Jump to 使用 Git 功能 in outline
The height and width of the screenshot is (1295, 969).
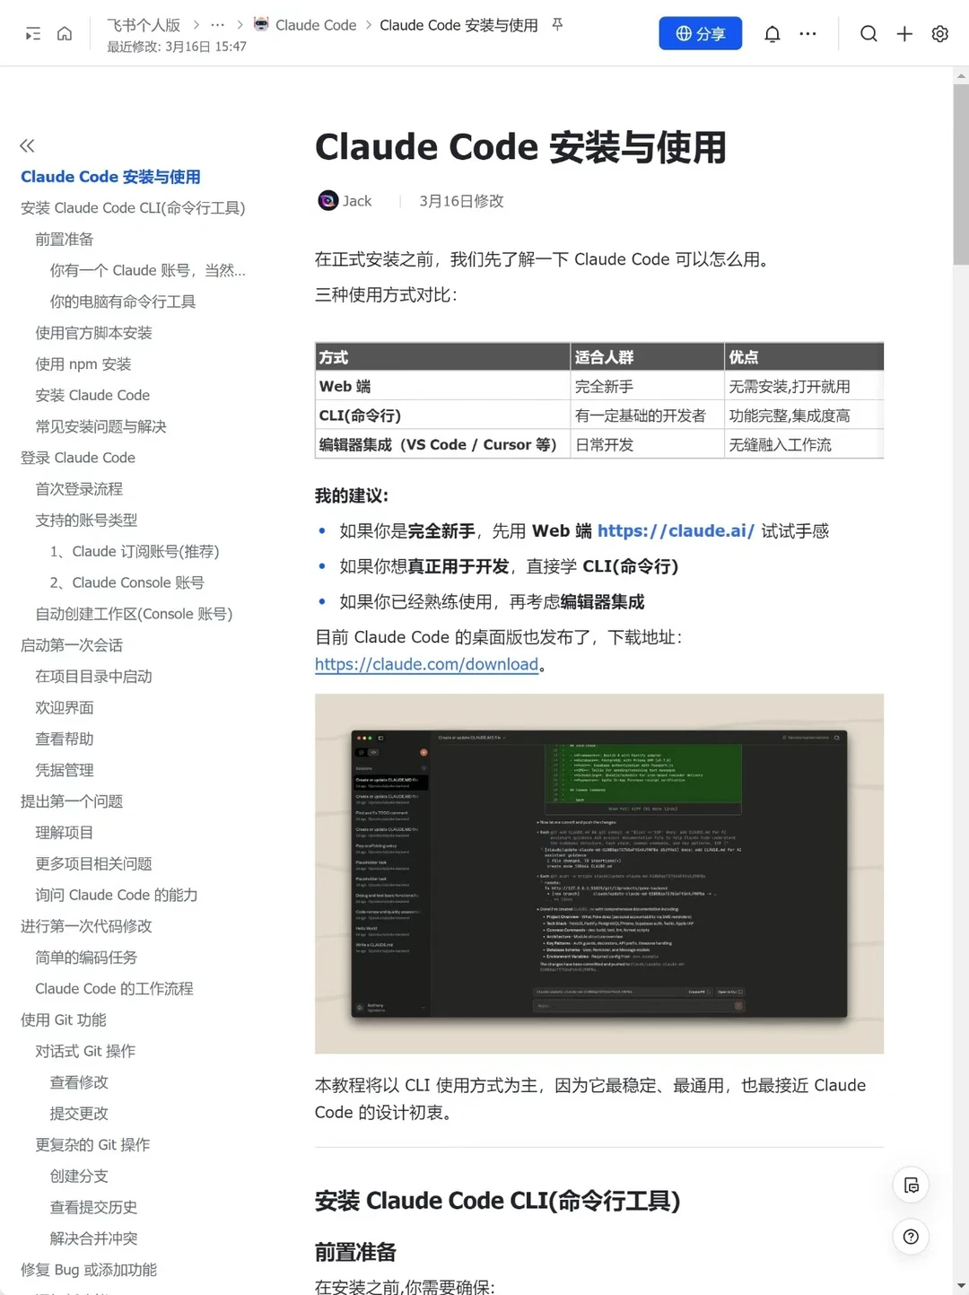click(x=64, y=1019)
